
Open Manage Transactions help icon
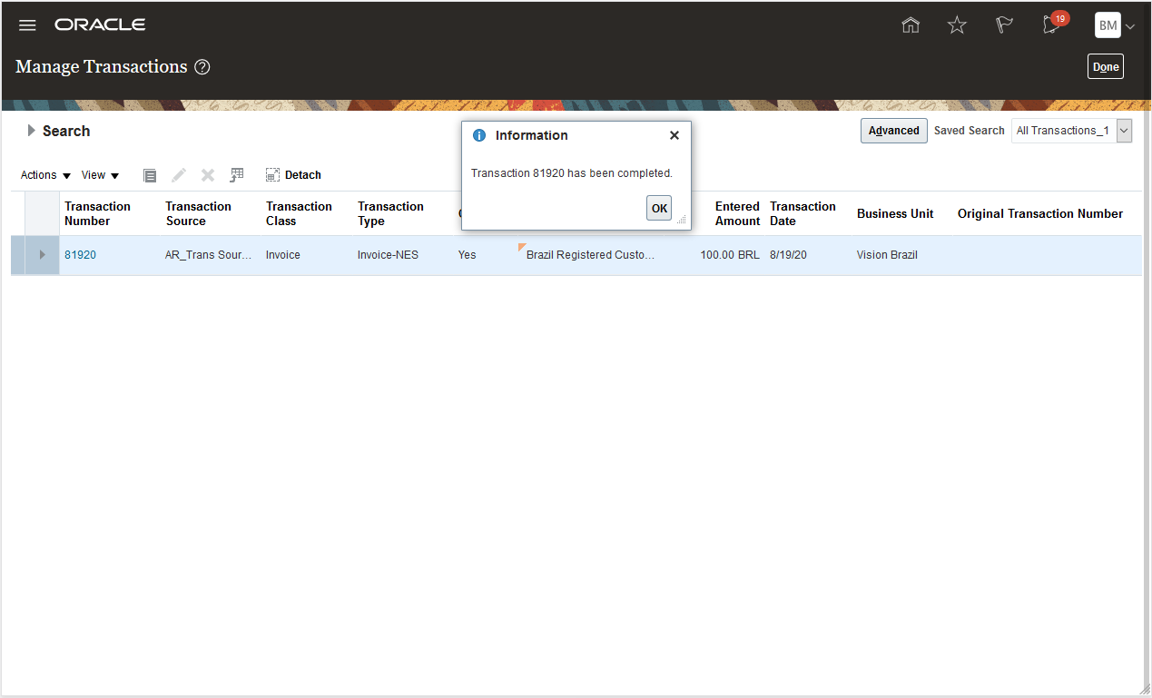(x=202, y=67)
